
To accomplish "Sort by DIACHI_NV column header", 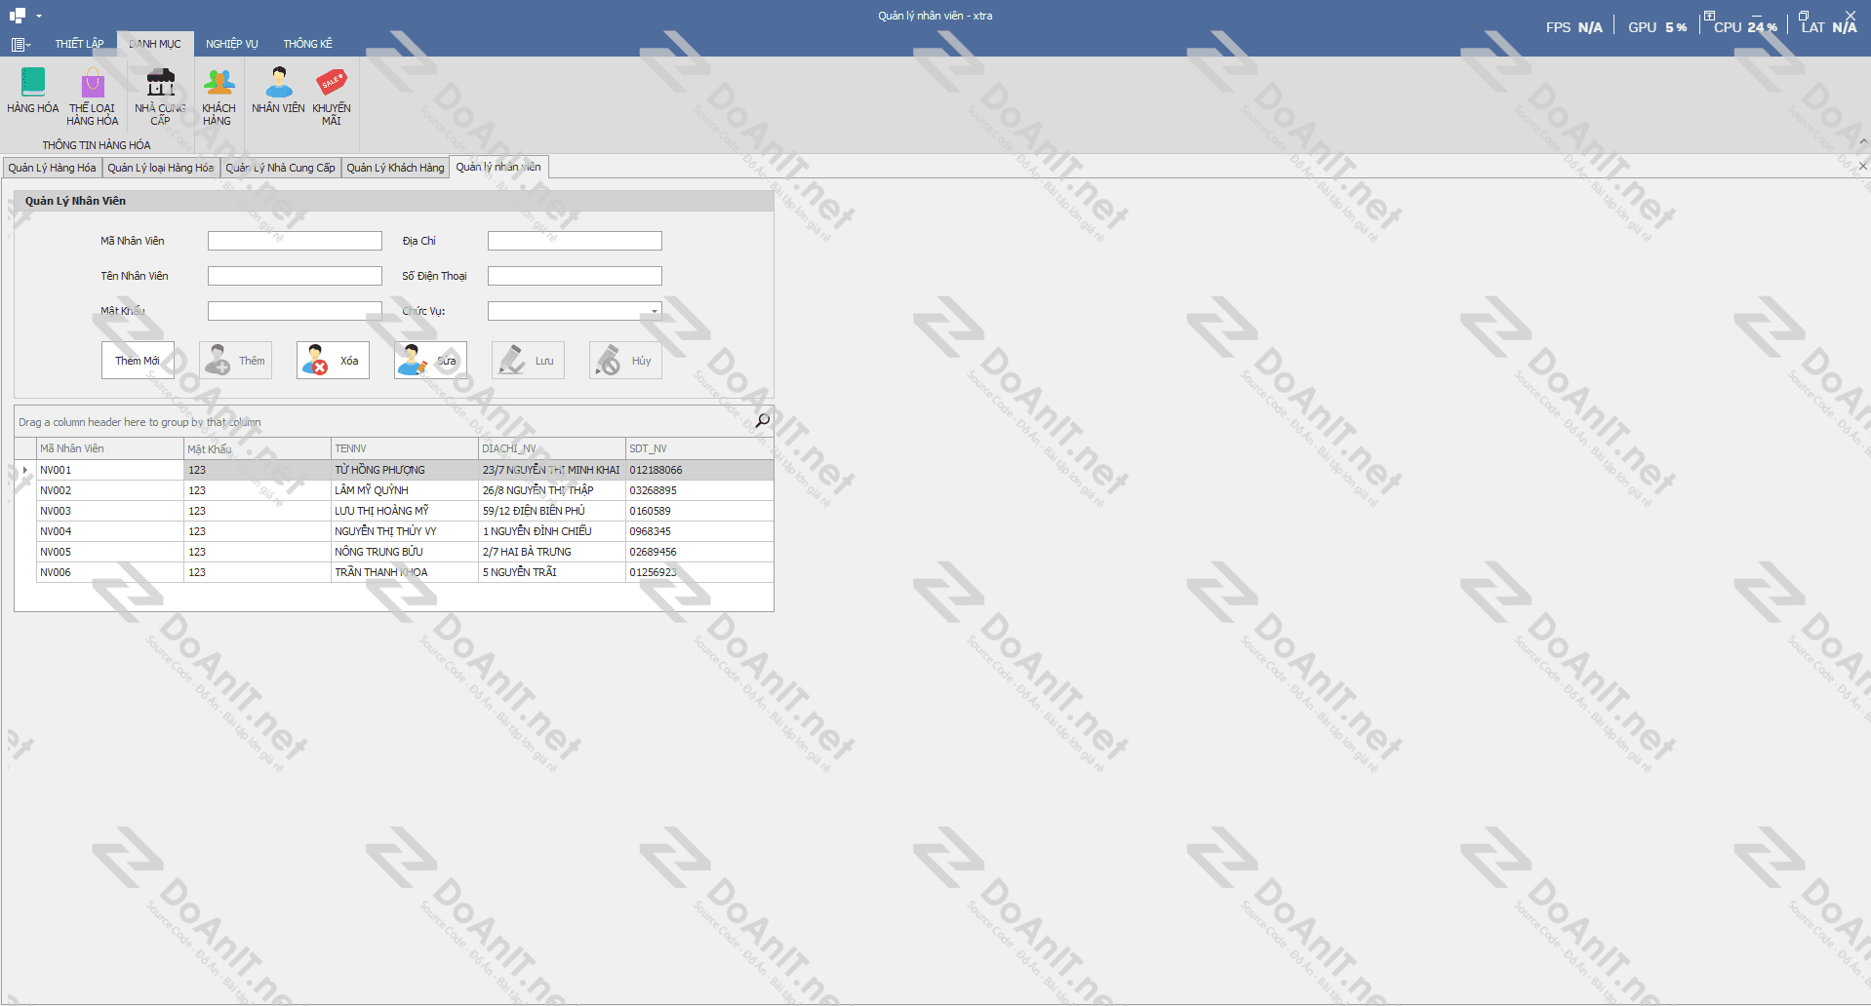I will [552, 448].
